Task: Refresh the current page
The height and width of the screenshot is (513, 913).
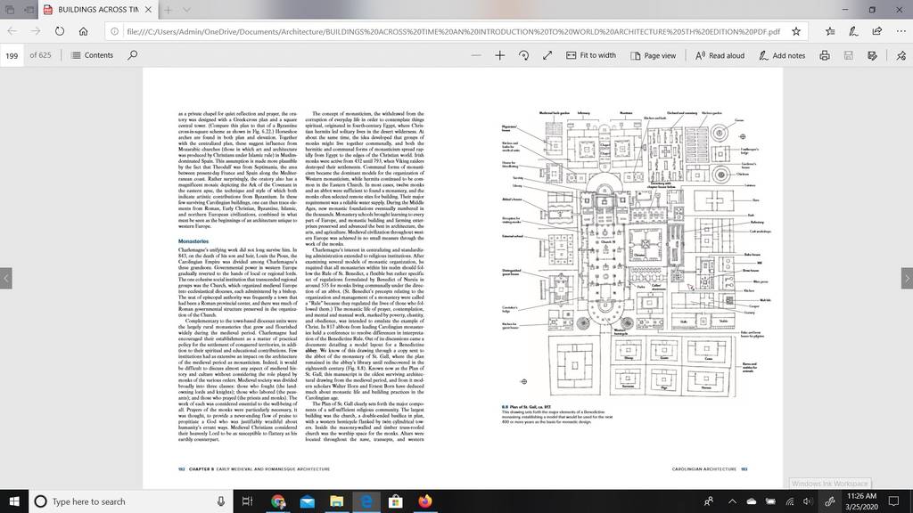Action: point(60,31)
